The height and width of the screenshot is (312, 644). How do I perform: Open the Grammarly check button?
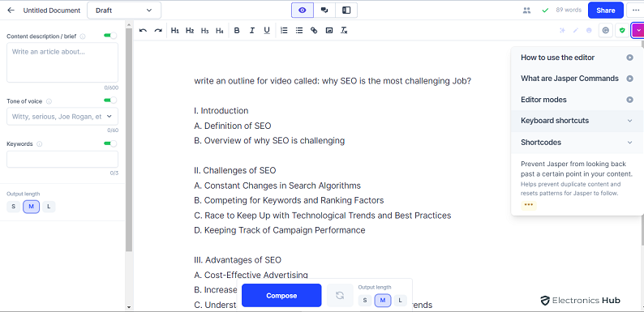pyautogui.click(x=606, y=30)
